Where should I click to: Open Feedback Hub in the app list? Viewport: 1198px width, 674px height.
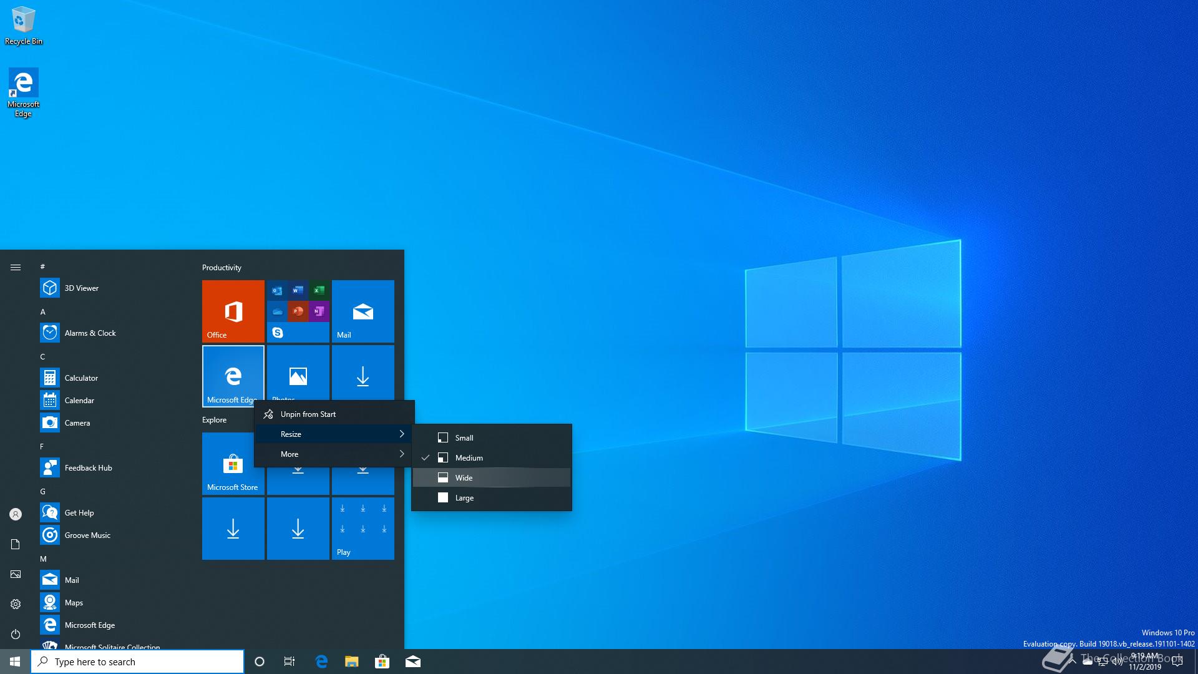pos(88,467)
